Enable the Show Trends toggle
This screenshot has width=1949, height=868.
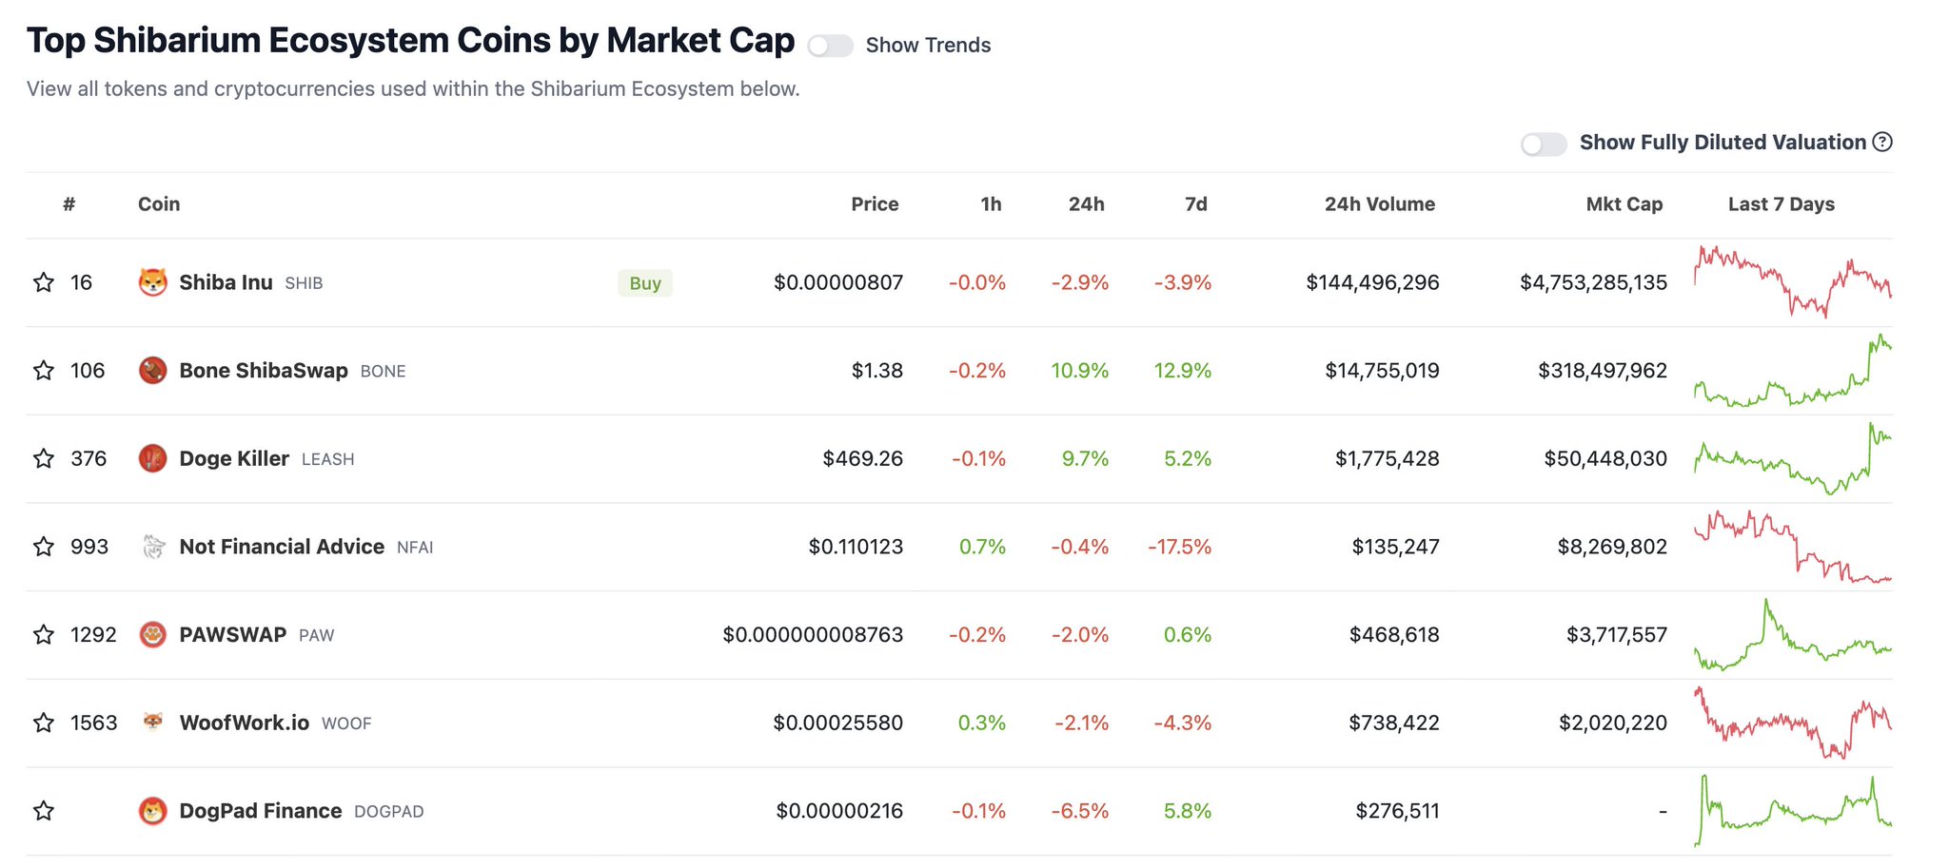tap(830, 46)
